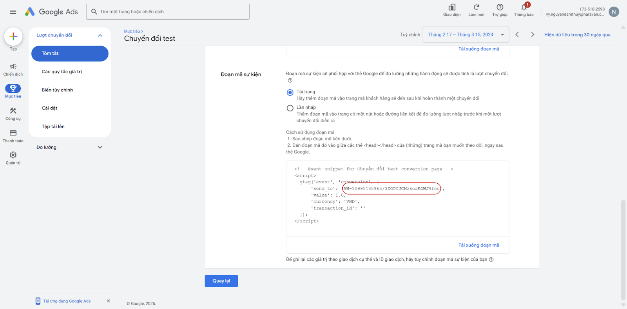This screenshot has height=309, width=627.
Task: Select the Tải trang radio option
Action: [290, 92]
